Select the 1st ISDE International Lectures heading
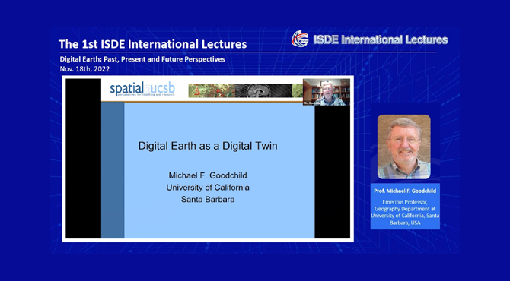The width and height of the screenshot is (510, 281). tap(152, 44)
